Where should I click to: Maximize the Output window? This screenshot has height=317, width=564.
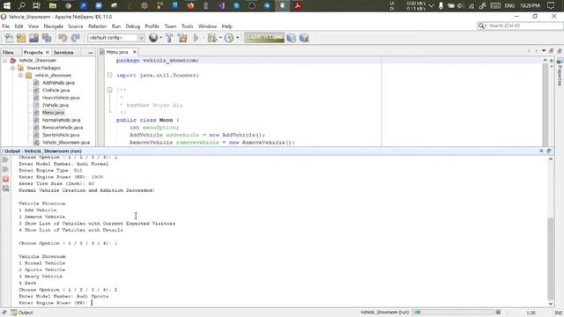[548, 151]
